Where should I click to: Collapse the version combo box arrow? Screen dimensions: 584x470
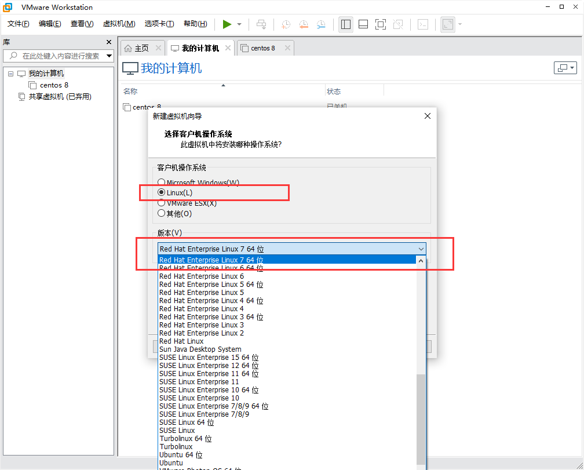click(421, 249)
